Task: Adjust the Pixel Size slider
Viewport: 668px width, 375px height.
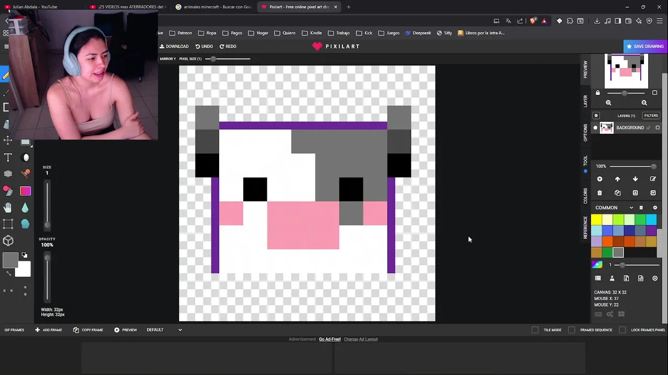Action: click(228, 59)
